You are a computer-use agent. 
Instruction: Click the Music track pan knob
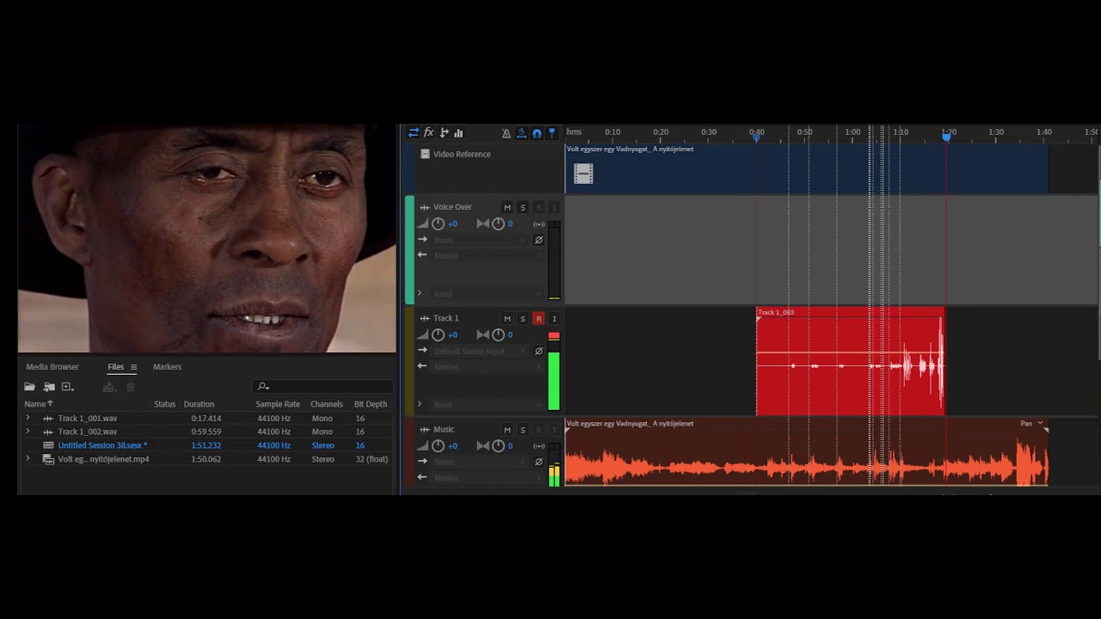(x=498, y=445)
